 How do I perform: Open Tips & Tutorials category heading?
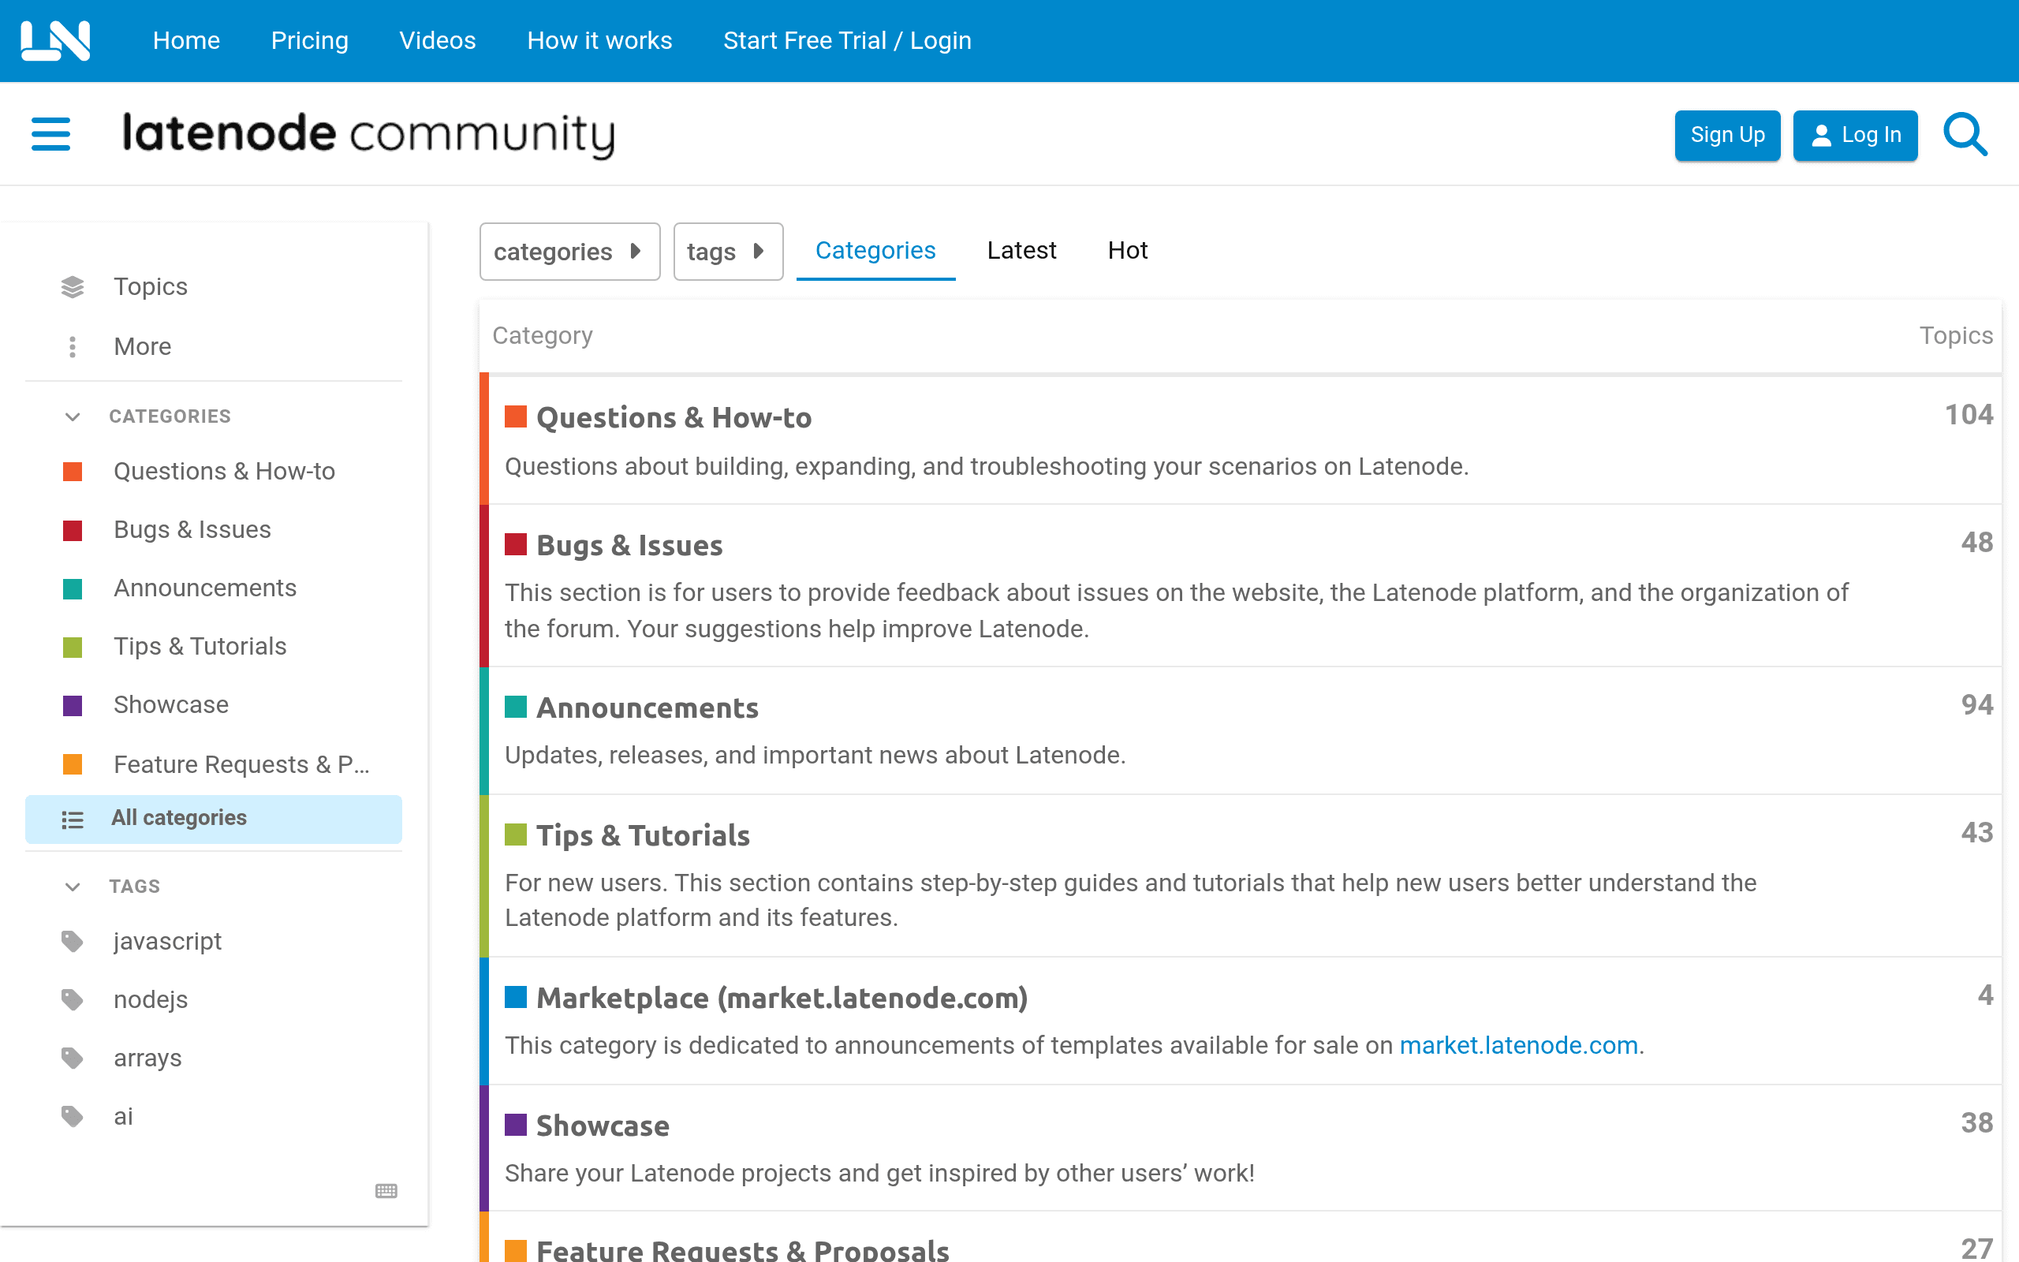644,835
